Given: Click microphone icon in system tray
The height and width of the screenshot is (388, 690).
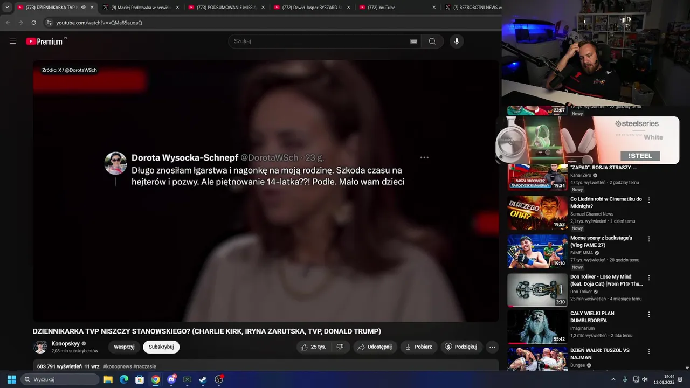Looking at the screenshot, I should point(625,379).
